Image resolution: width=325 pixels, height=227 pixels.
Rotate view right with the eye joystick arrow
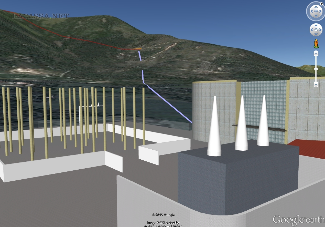[321, 11]
